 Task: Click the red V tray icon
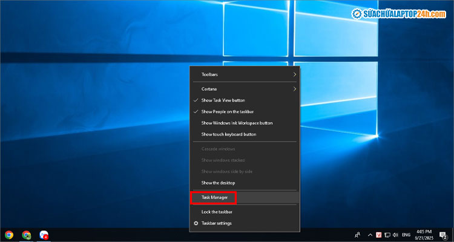[379, 235]
